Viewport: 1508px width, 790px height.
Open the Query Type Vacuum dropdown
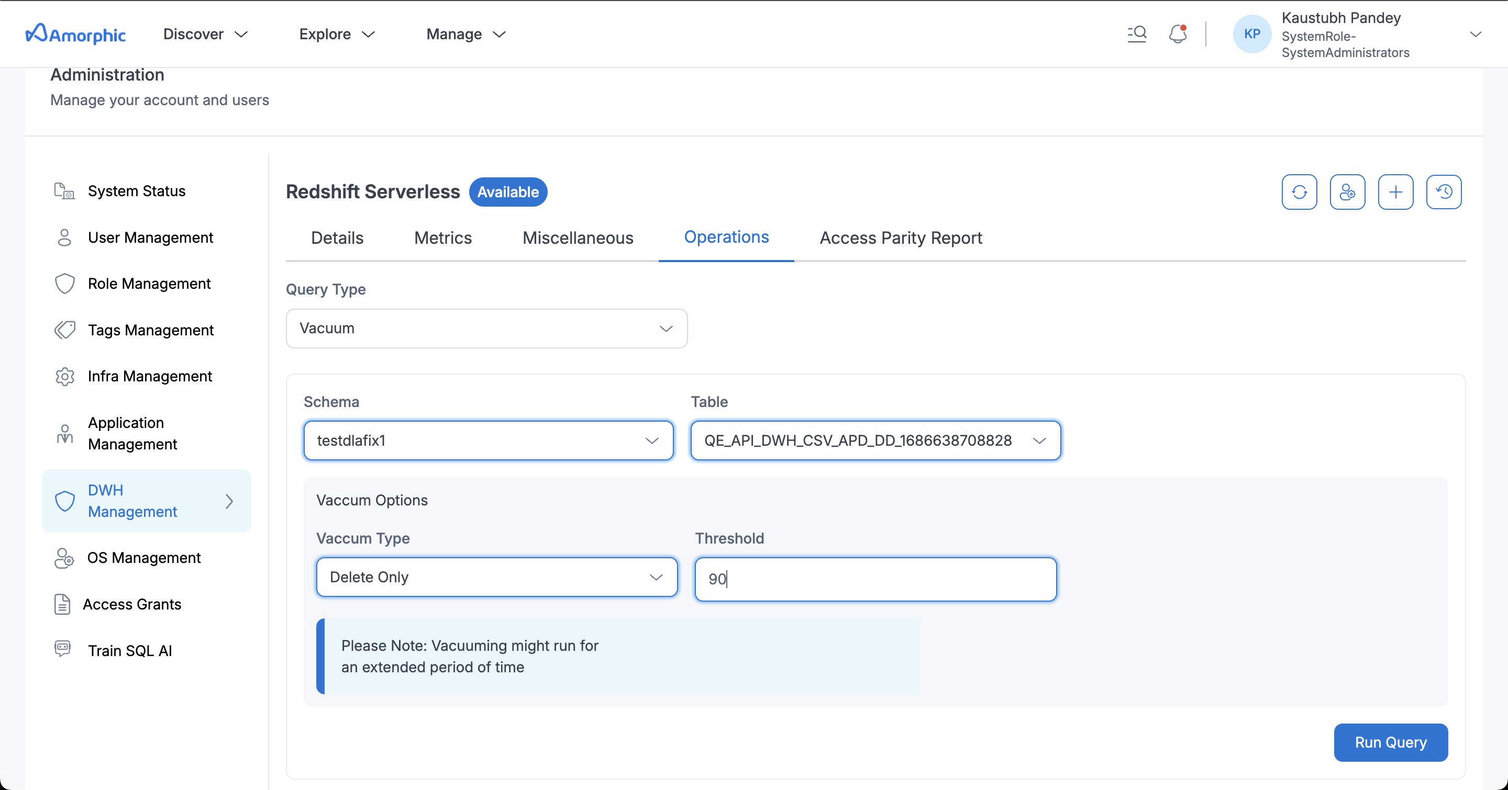486,328
